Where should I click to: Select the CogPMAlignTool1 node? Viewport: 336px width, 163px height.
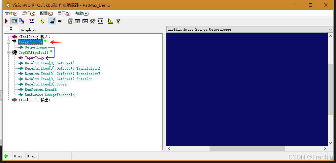pos(33,52)
